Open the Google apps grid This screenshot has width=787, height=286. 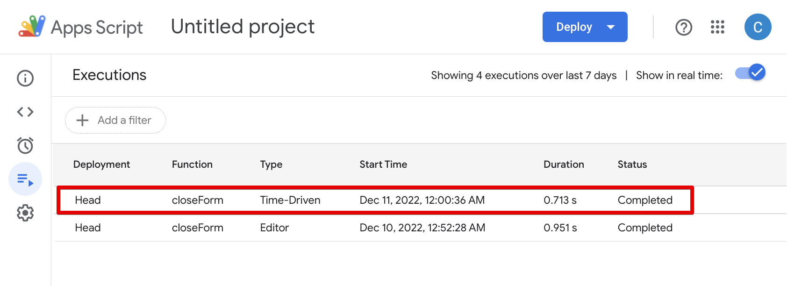point(716,27)
